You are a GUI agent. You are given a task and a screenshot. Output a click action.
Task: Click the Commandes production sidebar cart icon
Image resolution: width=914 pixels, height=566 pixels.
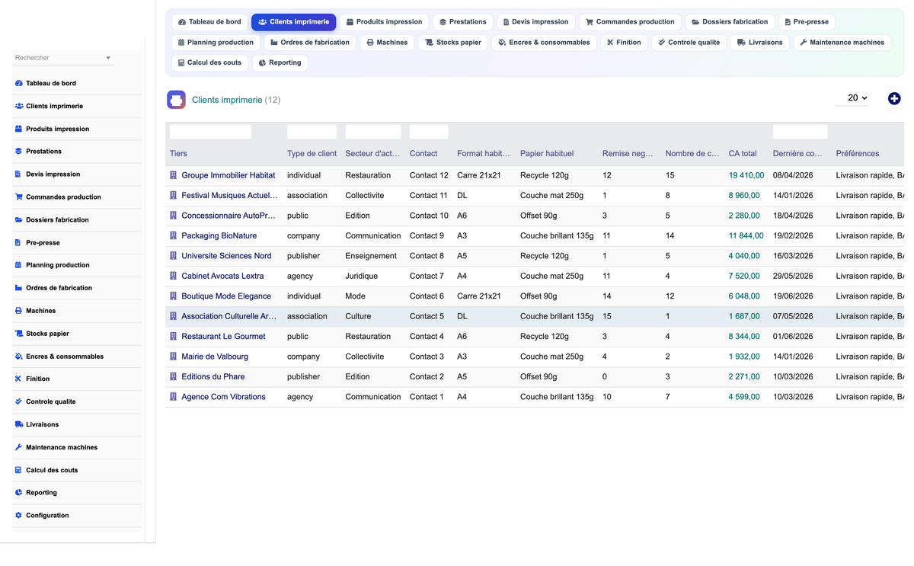(x=19, y=197)
